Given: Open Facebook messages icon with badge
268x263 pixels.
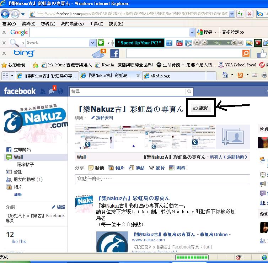Looking at the screenshot, I should (x=52, y=91).
